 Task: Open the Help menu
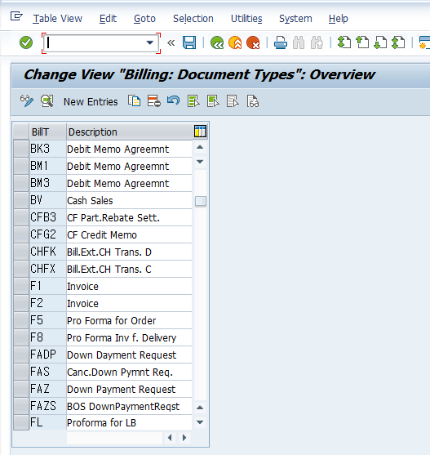(338, 19)
